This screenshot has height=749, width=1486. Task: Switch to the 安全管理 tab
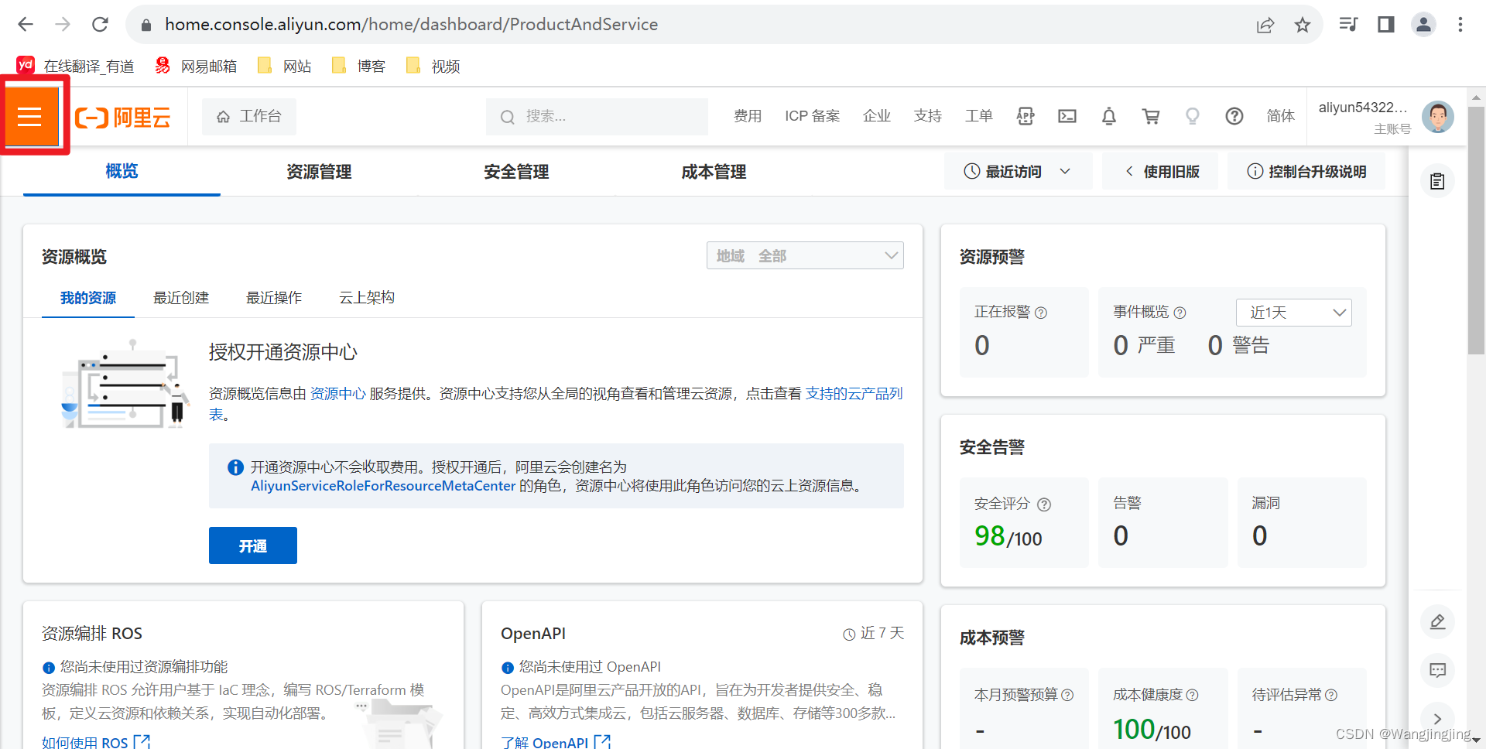click(516, 172)
